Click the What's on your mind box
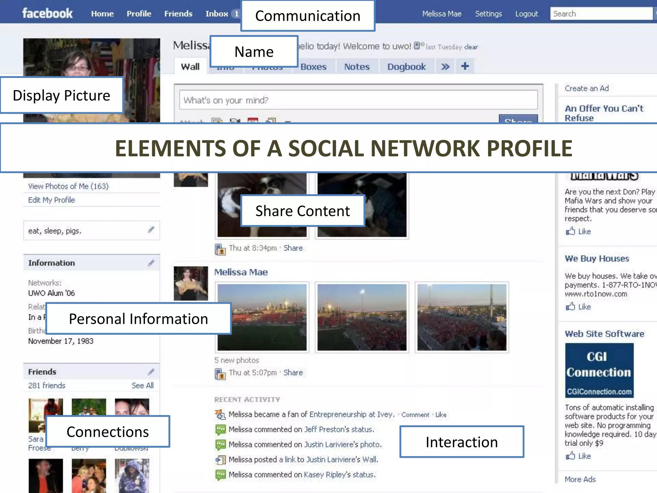Viewport: 657px width, 493px height. coord(358,100)
